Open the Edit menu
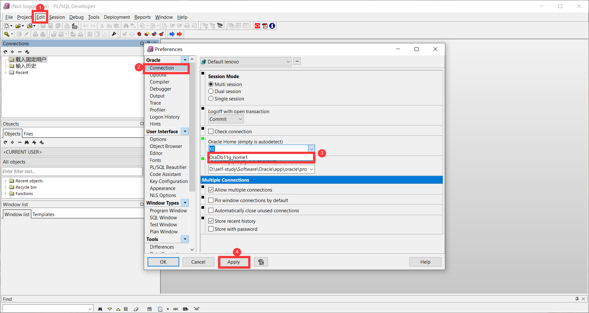The height and width of the screenshot is (313, 589). (41, 17)
